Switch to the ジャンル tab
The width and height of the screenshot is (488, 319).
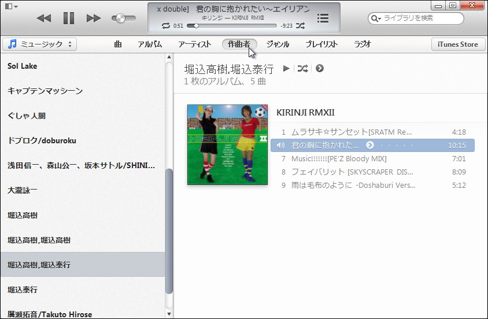click(x=278, y=44)
